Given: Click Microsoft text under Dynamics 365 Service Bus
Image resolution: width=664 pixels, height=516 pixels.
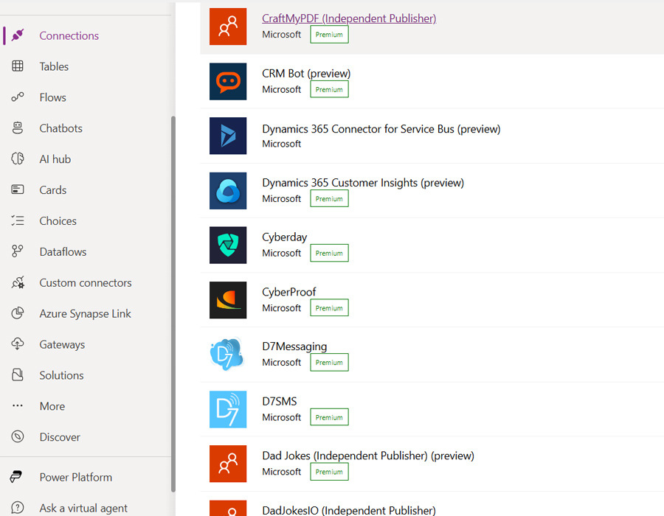Looking at the screenshot, I should click(x=281, y=144).
